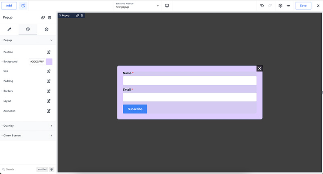Edit the Borders setting
323x174 pixels.
tap(48, 91)
